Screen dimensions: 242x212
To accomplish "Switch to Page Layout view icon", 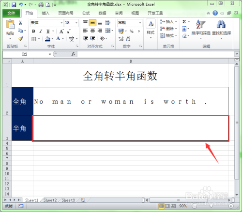I will [167, 206].
